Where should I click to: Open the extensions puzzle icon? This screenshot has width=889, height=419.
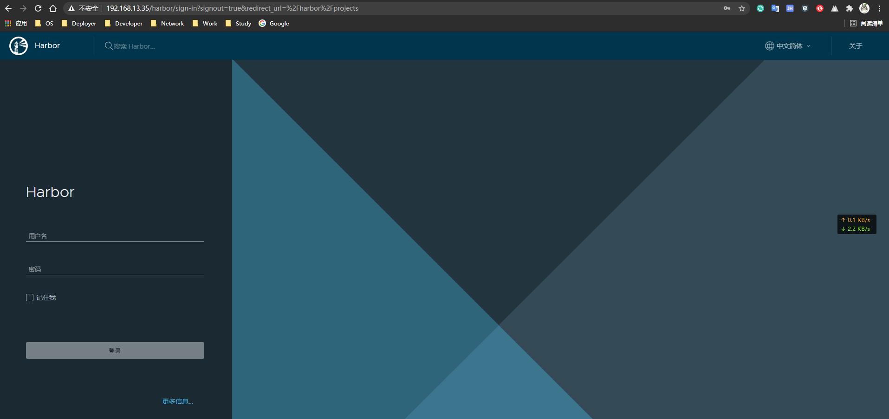tap(850, 8)
